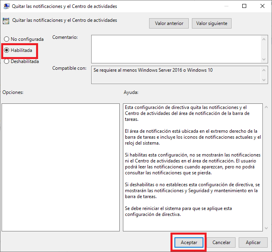The image size is (272, 252).
Task: Click text 'Se requiere al menos Windows Server 2016'
Action: point(138,70)
